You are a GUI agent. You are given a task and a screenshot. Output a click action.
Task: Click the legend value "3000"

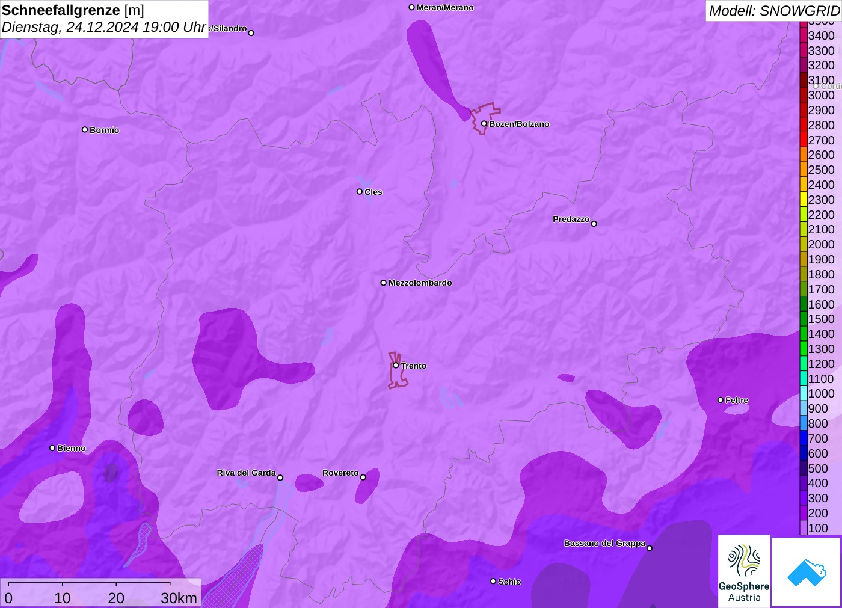point(822,95)
